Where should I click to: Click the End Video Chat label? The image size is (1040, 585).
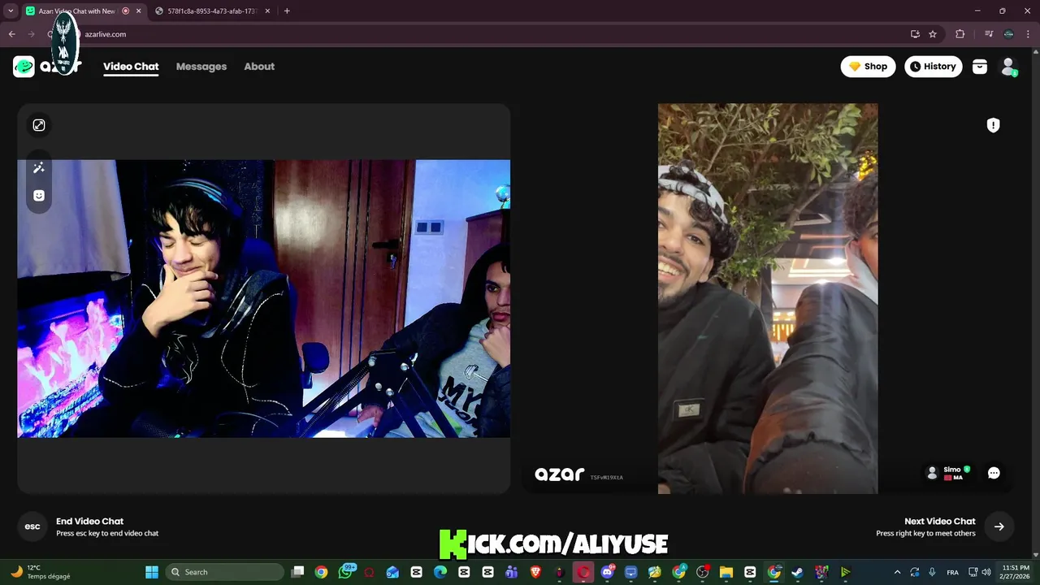pos(89,522)
